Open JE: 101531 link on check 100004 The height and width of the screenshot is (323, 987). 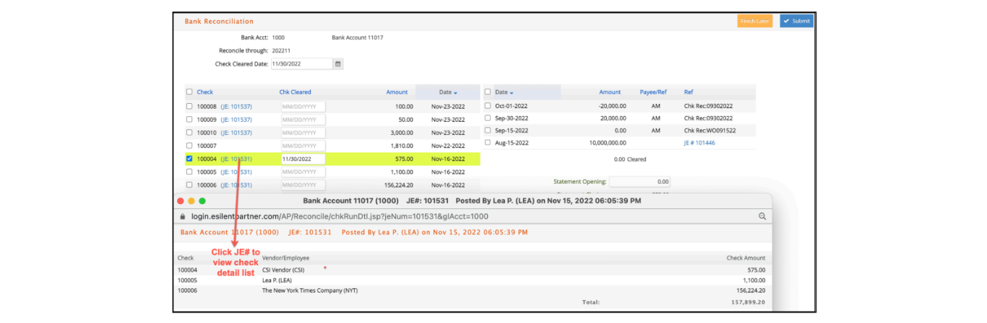click(x=236, y=159)
